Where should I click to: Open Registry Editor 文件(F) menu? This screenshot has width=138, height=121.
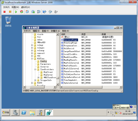coord(27,31)
